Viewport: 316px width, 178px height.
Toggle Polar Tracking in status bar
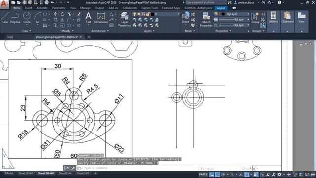click(x=223, y=174)
